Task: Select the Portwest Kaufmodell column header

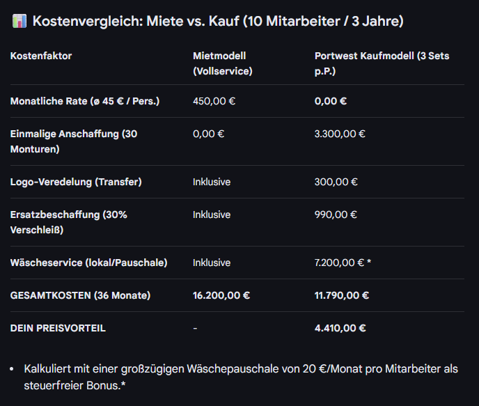Action: pyautogui.click(x=382, y=63)
